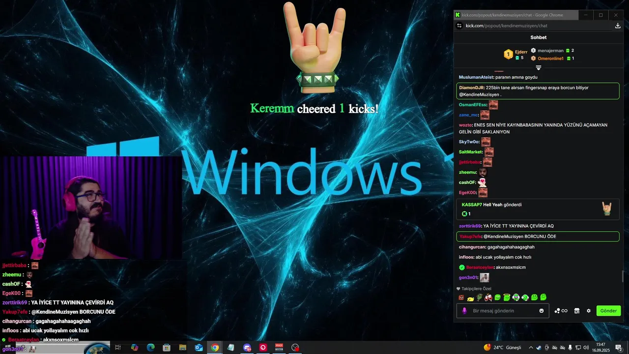Click the Hell Yeah gift emote from KASSAP7
Screen dimensions: 629x354
point(607,209)
